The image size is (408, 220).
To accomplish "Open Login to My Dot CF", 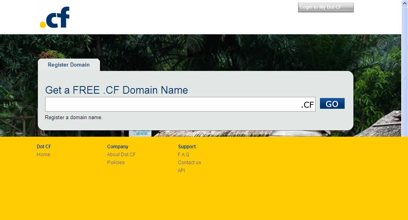I will coord(326,8).
